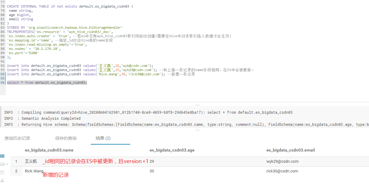Click the Semantic Analysis Completed log line

point(42,119)
